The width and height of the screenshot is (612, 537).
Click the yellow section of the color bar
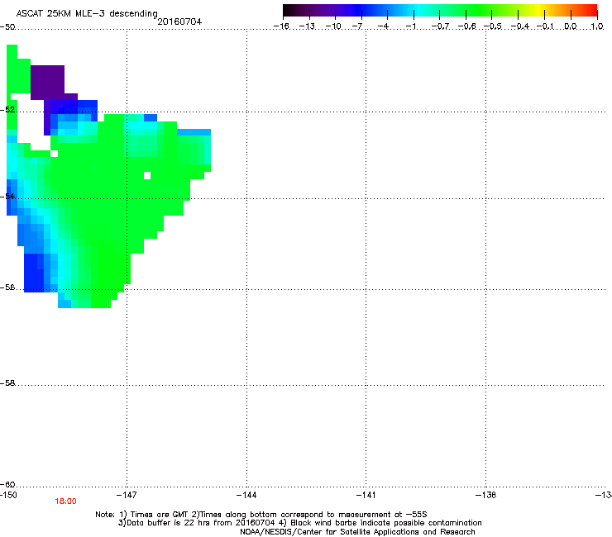pos(538,10)
